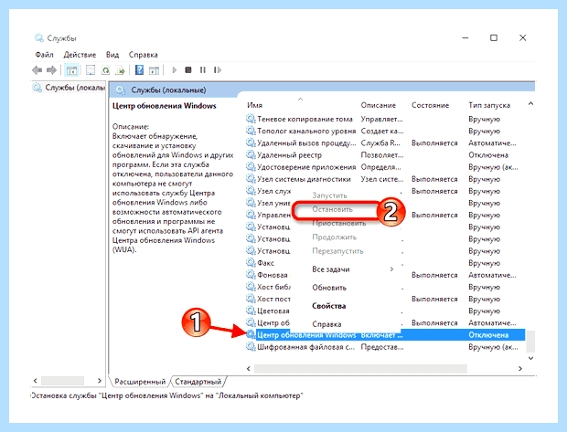Click gear icon of Удаленный вызов процедур
567x432 pixels.
coord(251,143)
